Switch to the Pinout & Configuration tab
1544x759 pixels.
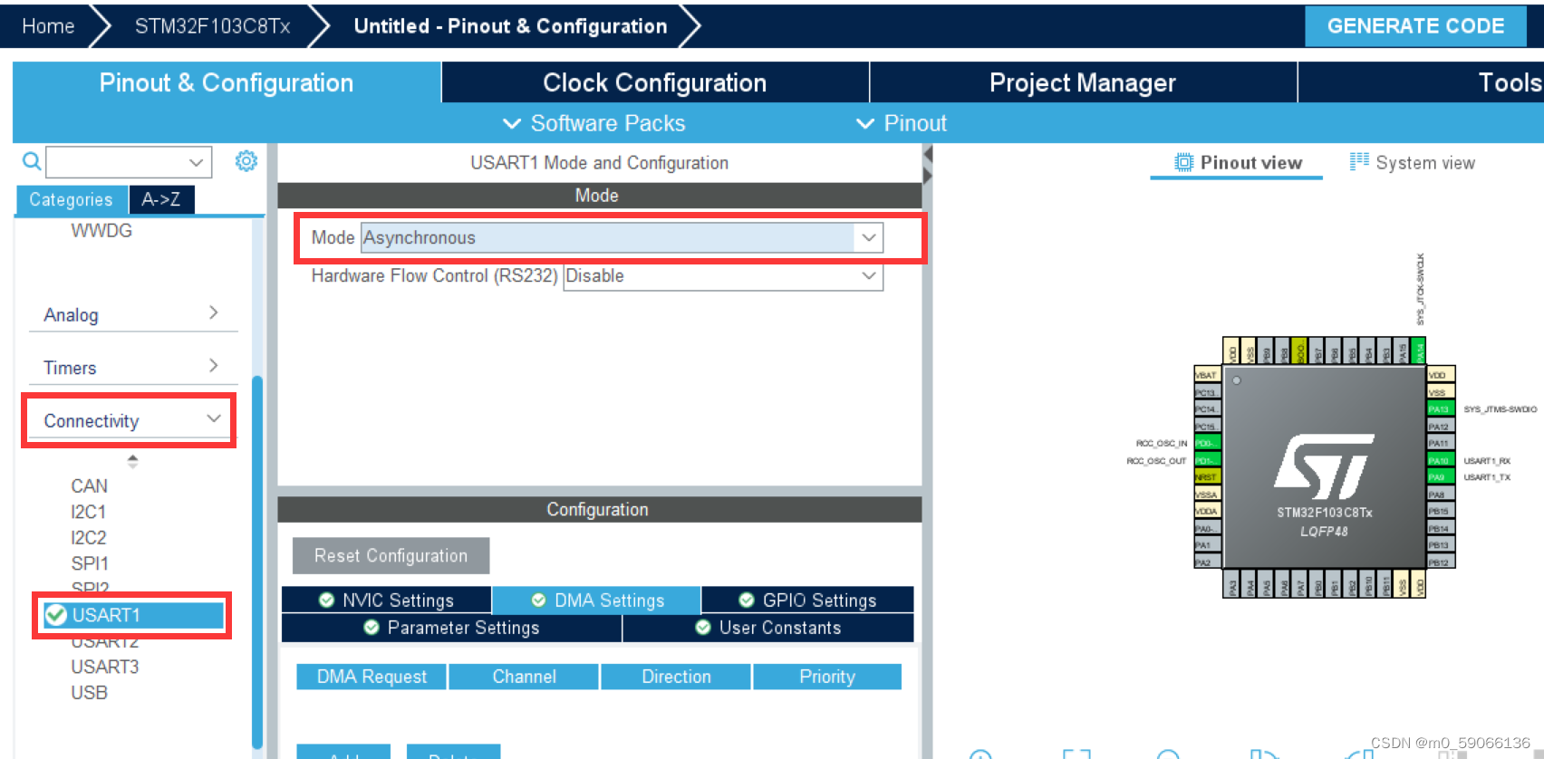click(227, 82)
